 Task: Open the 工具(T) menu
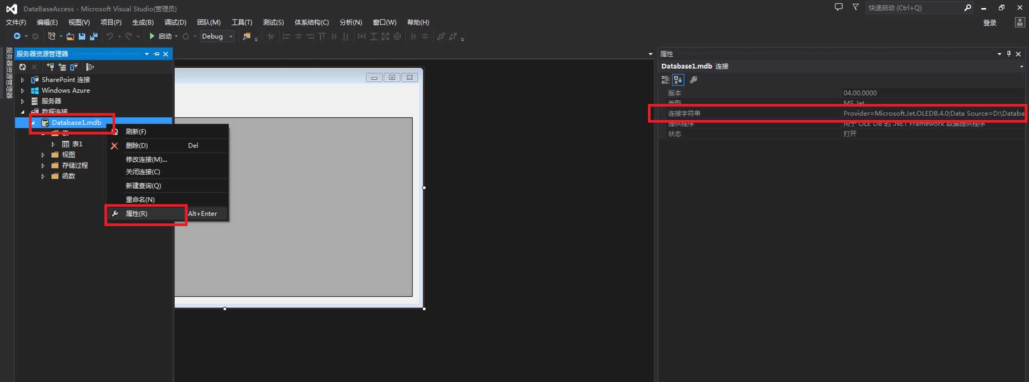click(x=241, y=23)
